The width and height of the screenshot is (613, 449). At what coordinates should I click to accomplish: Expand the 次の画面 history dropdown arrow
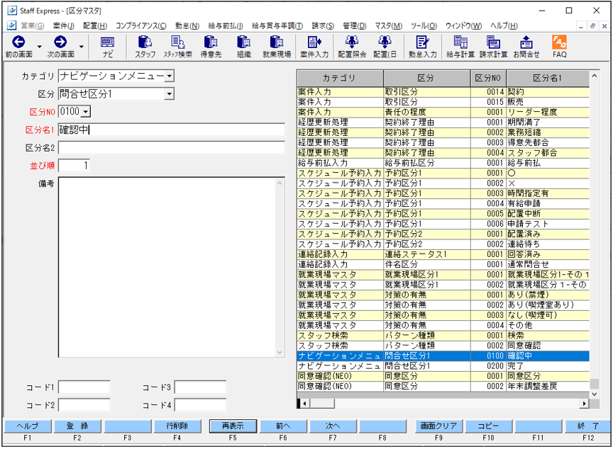point(82,47)
